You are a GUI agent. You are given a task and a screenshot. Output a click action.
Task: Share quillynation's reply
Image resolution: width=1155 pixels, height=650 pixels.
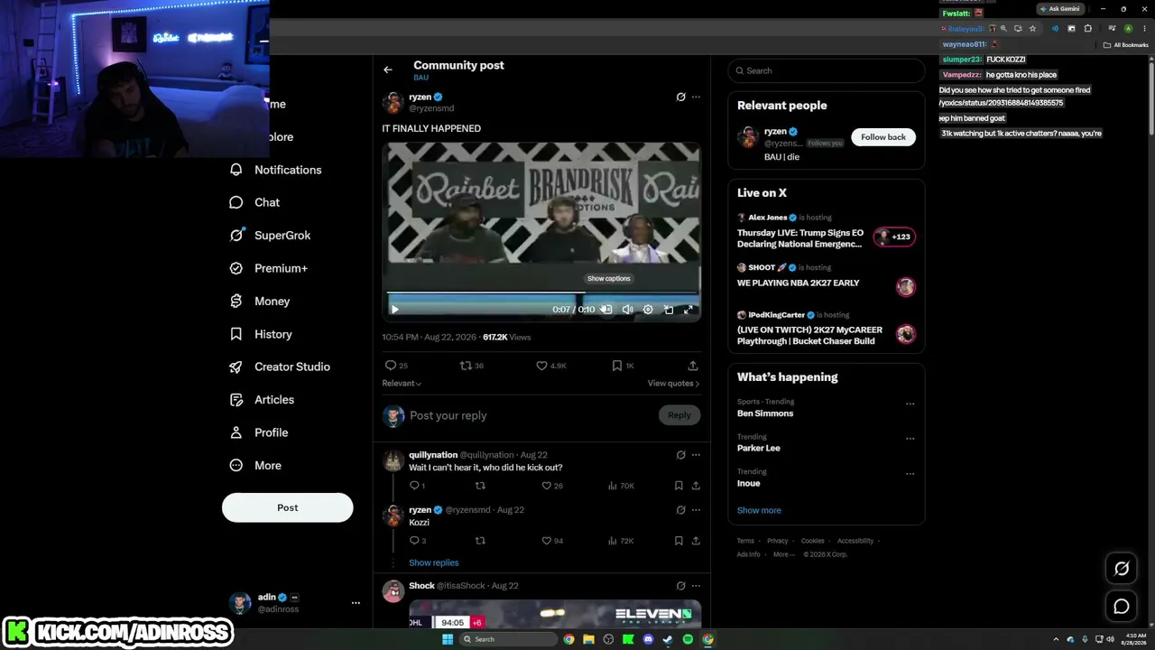[x=696, y=486]
